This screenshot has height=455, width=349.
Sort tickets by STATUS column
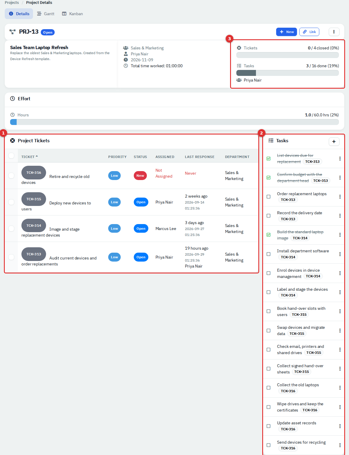(140, 157)
